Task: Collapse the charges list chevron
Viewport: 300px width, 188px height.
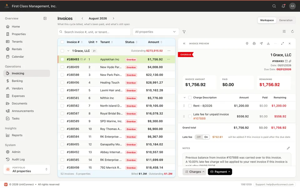Action: coord(184,97)
